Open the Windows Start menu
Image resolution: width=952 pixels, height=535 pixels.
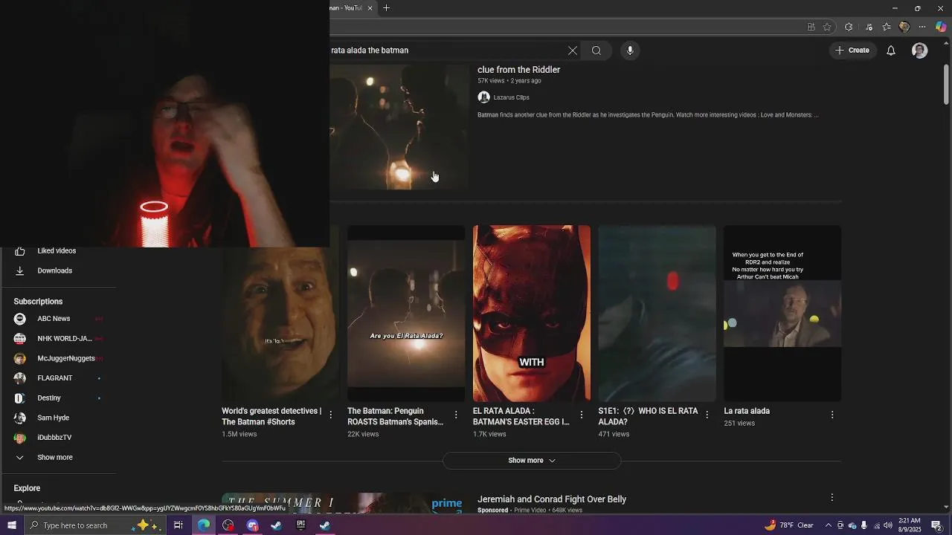point(11,525)
